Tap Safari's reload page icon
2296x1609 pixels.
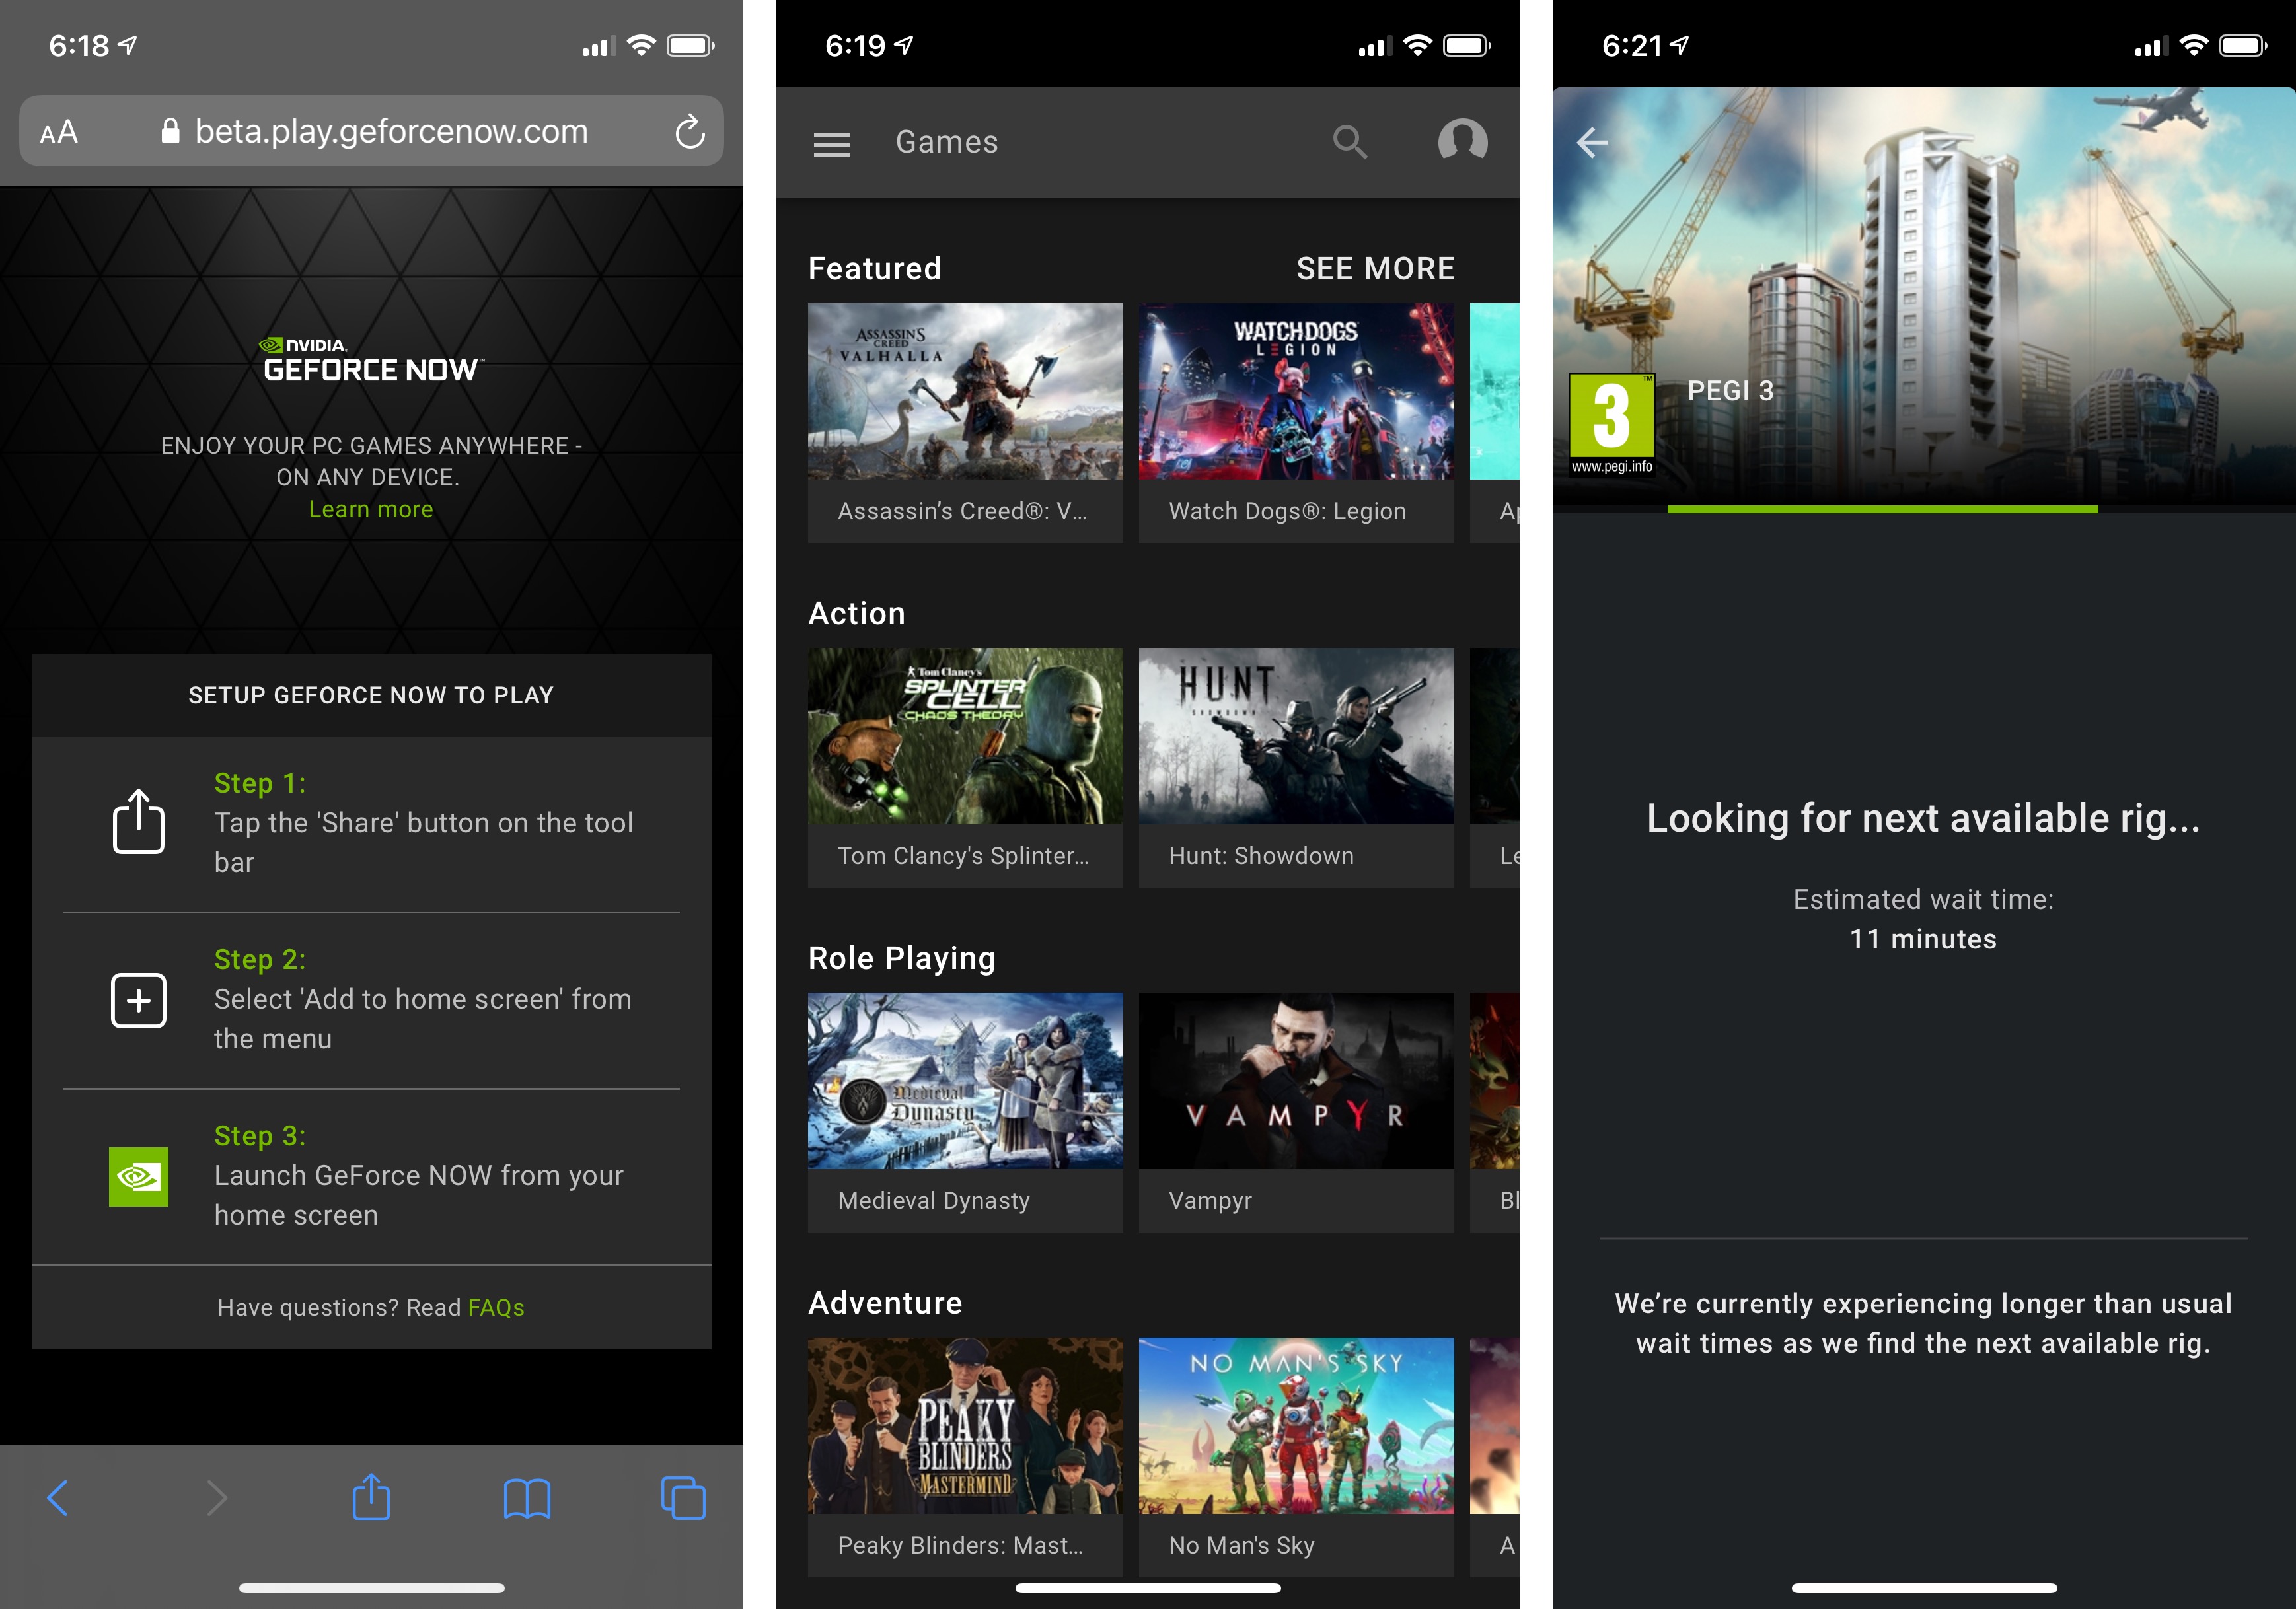(x=689, y=132)
